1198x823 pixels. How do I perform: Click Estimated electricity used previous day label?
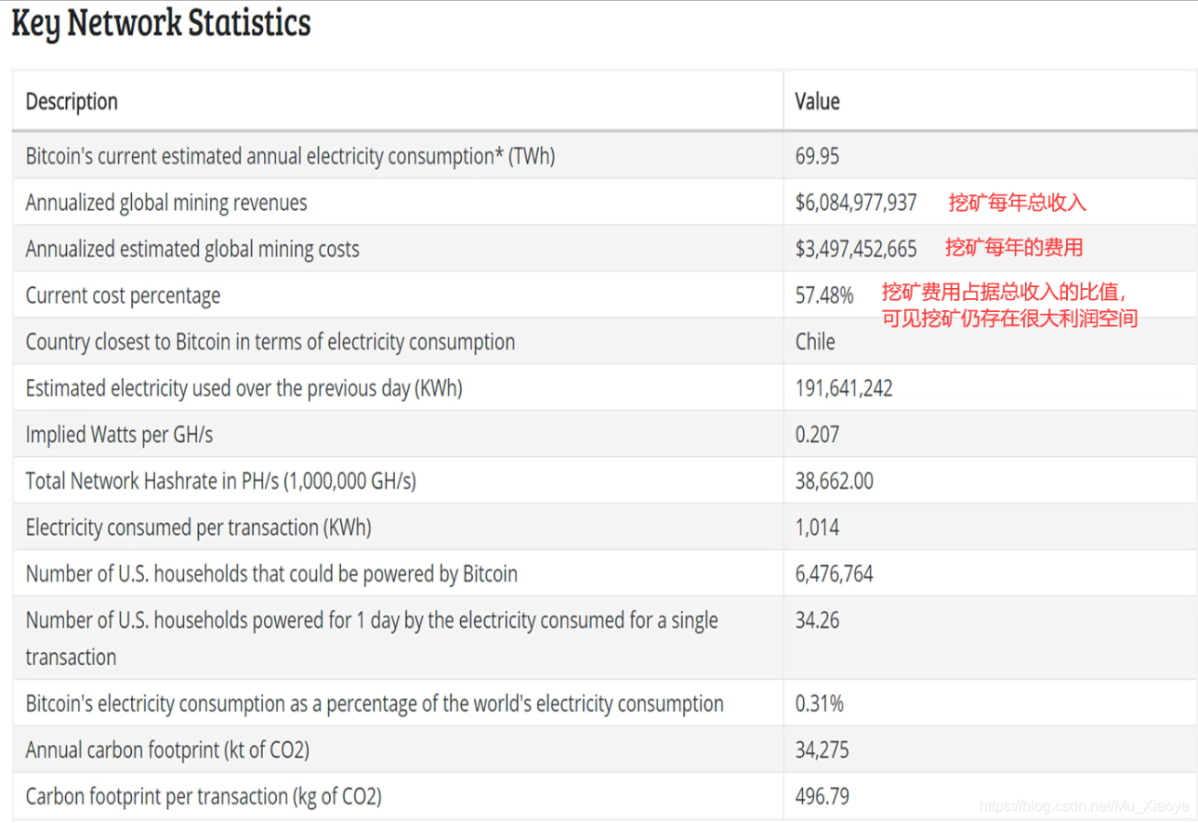click(244, 388)
